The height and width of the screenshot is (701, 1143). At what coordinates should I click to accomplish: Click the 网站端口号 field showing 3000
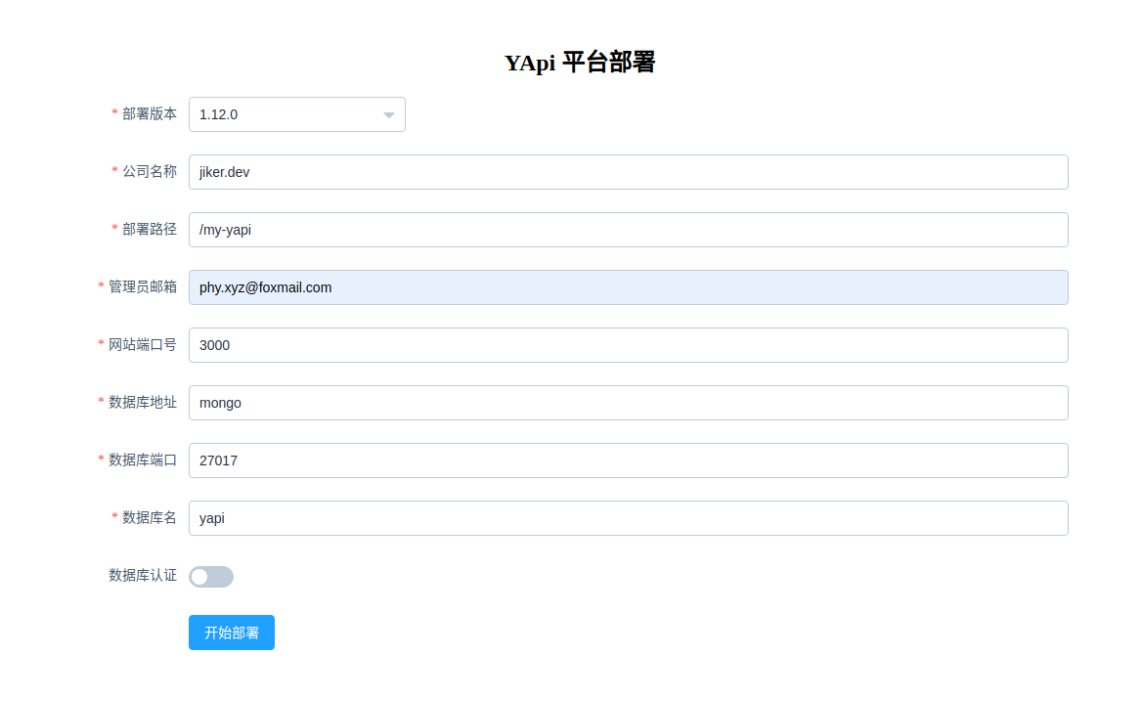pyautogui.click(x=628, y=345)
